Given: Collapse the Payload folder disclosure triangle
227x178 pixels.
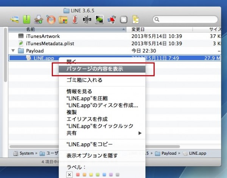Looking at the screenshot, I should [13, 50].
